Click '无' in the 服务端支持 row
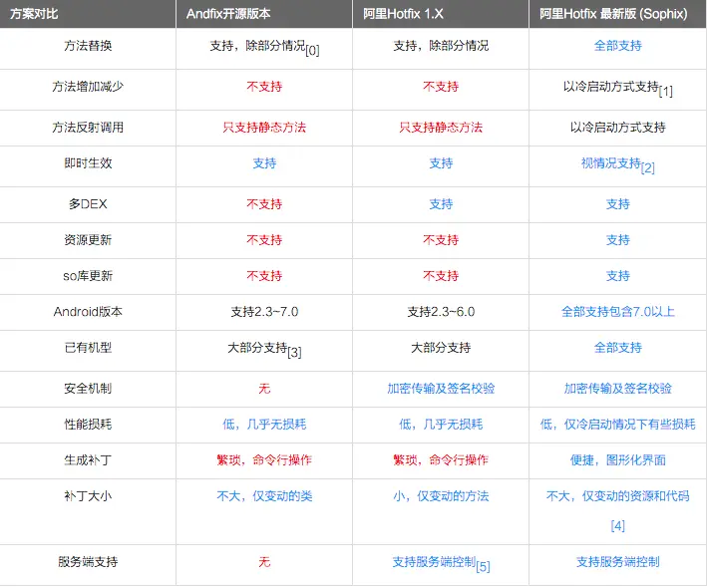 [x=264, y=562]
